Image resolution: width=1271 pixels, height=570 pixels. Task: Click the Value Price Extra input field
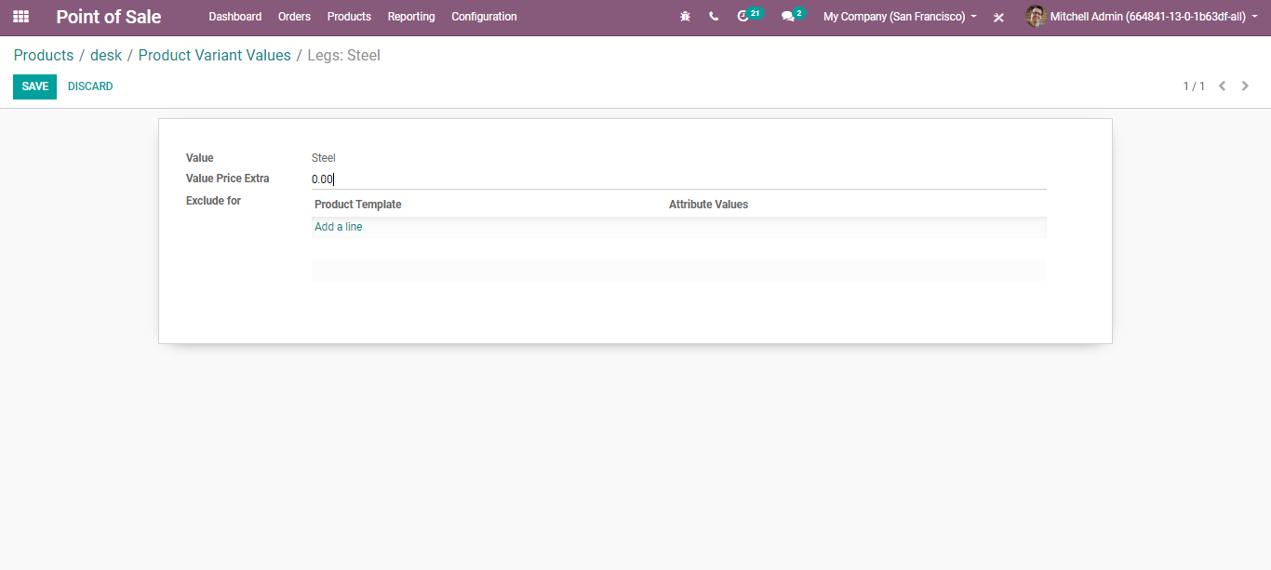[679, 179]
